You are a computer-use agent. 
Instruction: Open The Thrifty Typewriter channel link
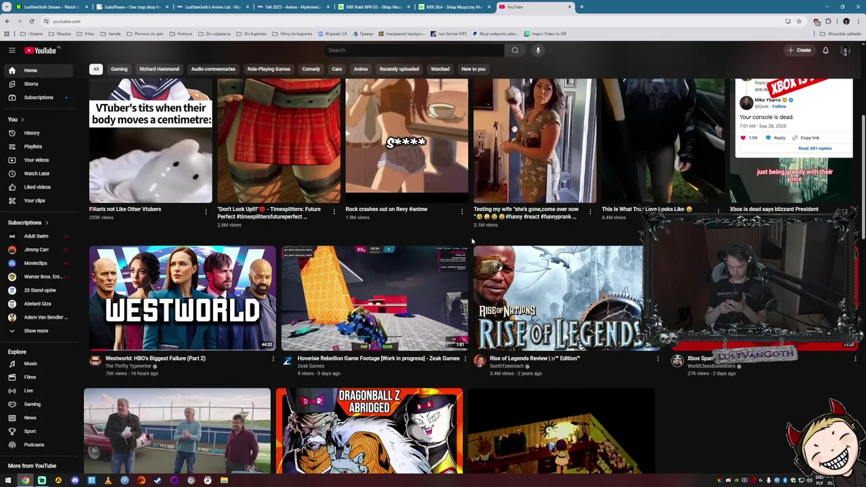pyautogui.click(x=129, y=367)
